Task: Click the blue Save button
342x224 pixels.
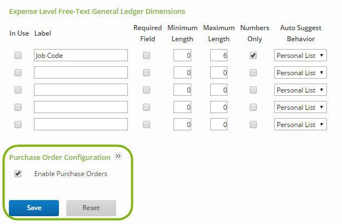Action: click(x=34, y=208)
